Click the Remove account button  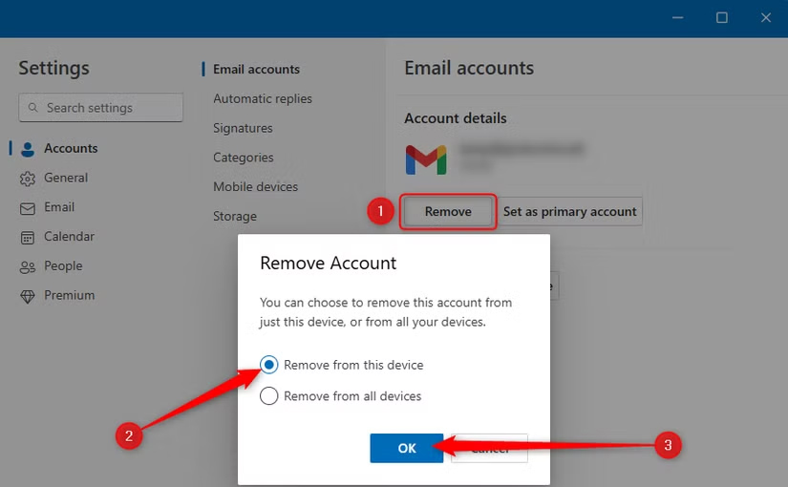(x=448, y=212)
